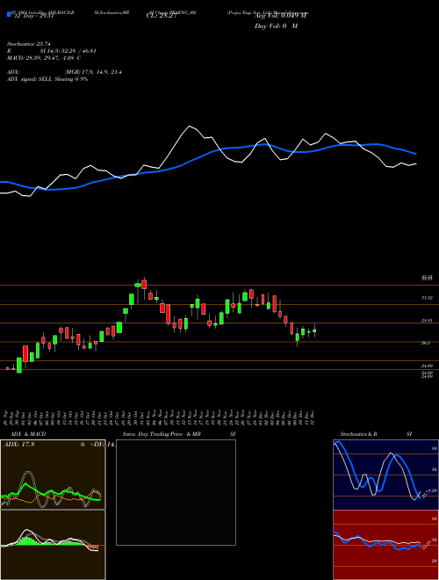439x580 pixels.
Task: Open the MACD histogram chart panel
Action: pos(53,545)
